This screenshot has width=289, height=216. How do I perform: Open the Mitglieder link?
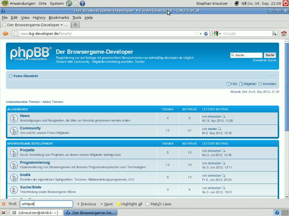pos(248,84)
